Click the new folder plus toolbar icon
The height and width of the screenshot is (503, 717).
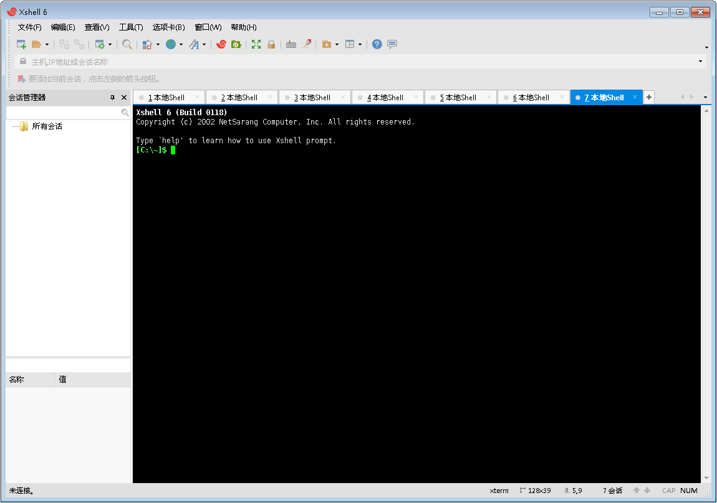click(327, 44)
